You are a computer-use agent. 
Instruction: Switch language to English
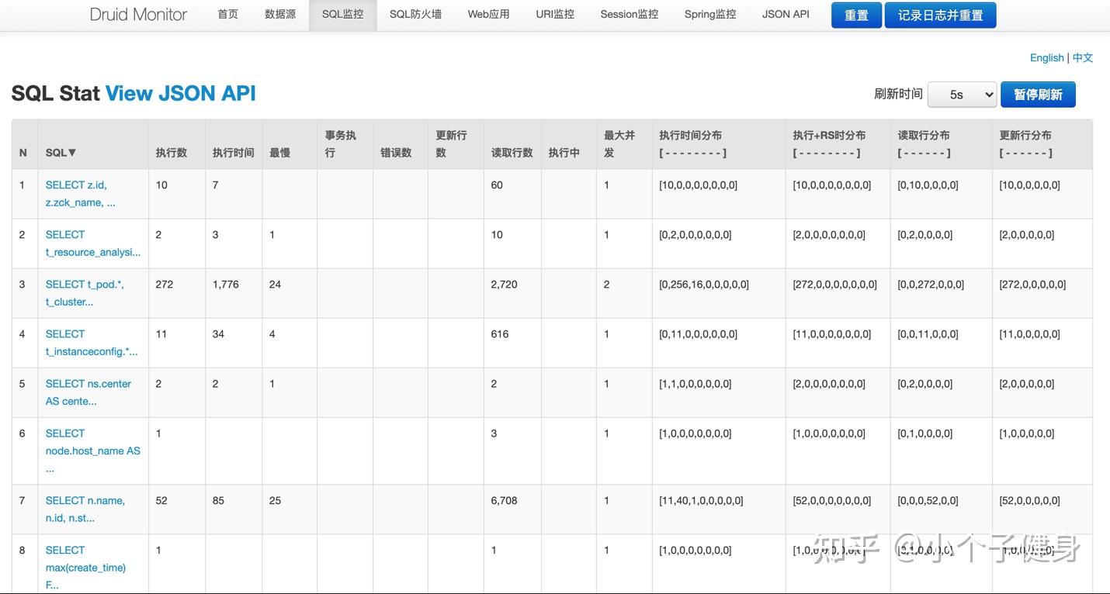point(1046,57)
